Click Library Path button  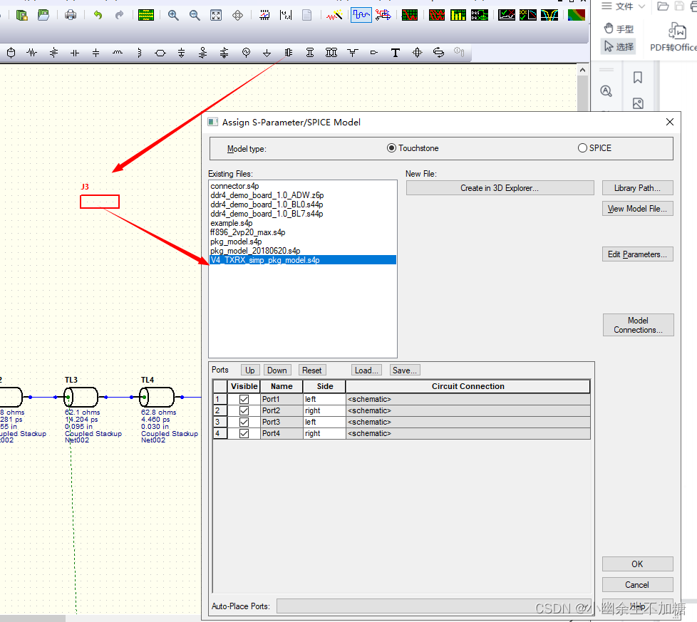click(637, 188)
